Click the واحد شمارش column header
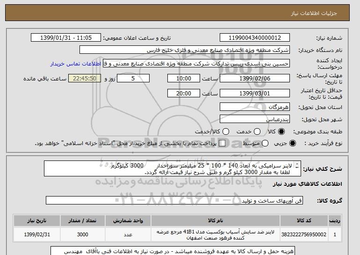The height and width of the screenshot is (255, 360). pos(128,220)
